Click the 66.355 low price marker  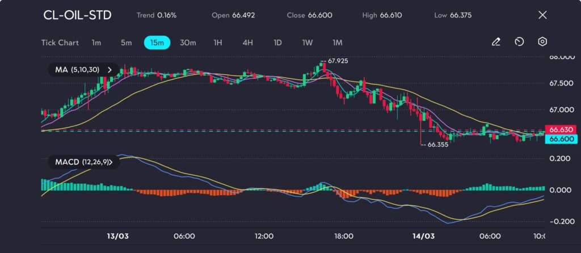pos(437,145)
